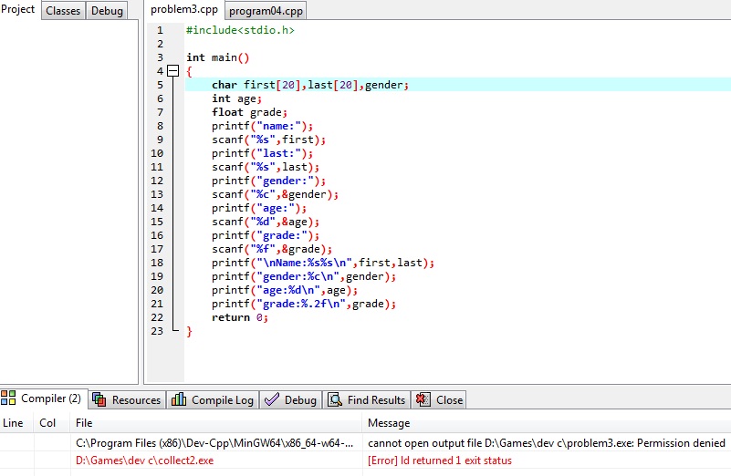Click the 'return 0;' statement
This screenshot has height=476, width=731.
[240, 317]
